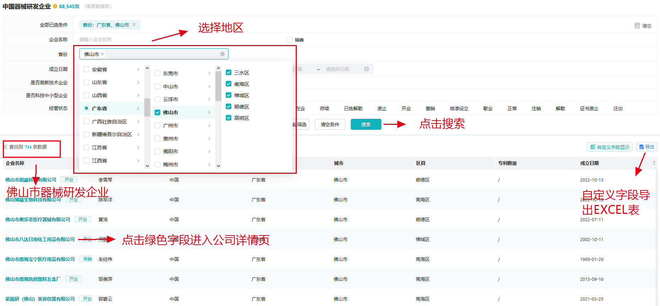Click the calendar icon in date range field

(366, 69)
